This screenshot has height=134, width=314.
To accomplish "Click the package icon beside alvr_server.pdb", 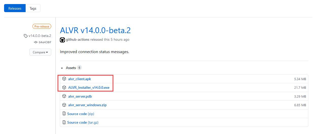I will coord(64,96).
